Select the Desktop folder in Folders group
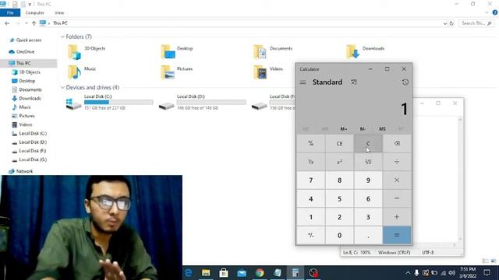The image size is (499, 280). coord(177,52)
